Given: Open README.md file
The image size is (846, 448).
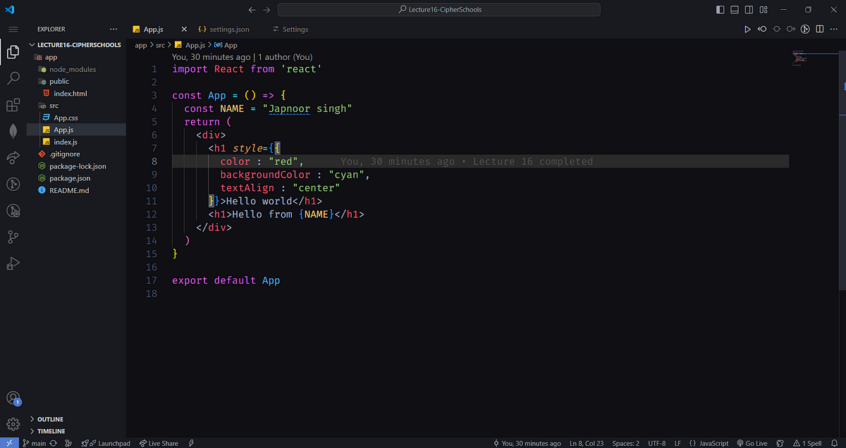Looking at the screenshot, I should point(76,190).
